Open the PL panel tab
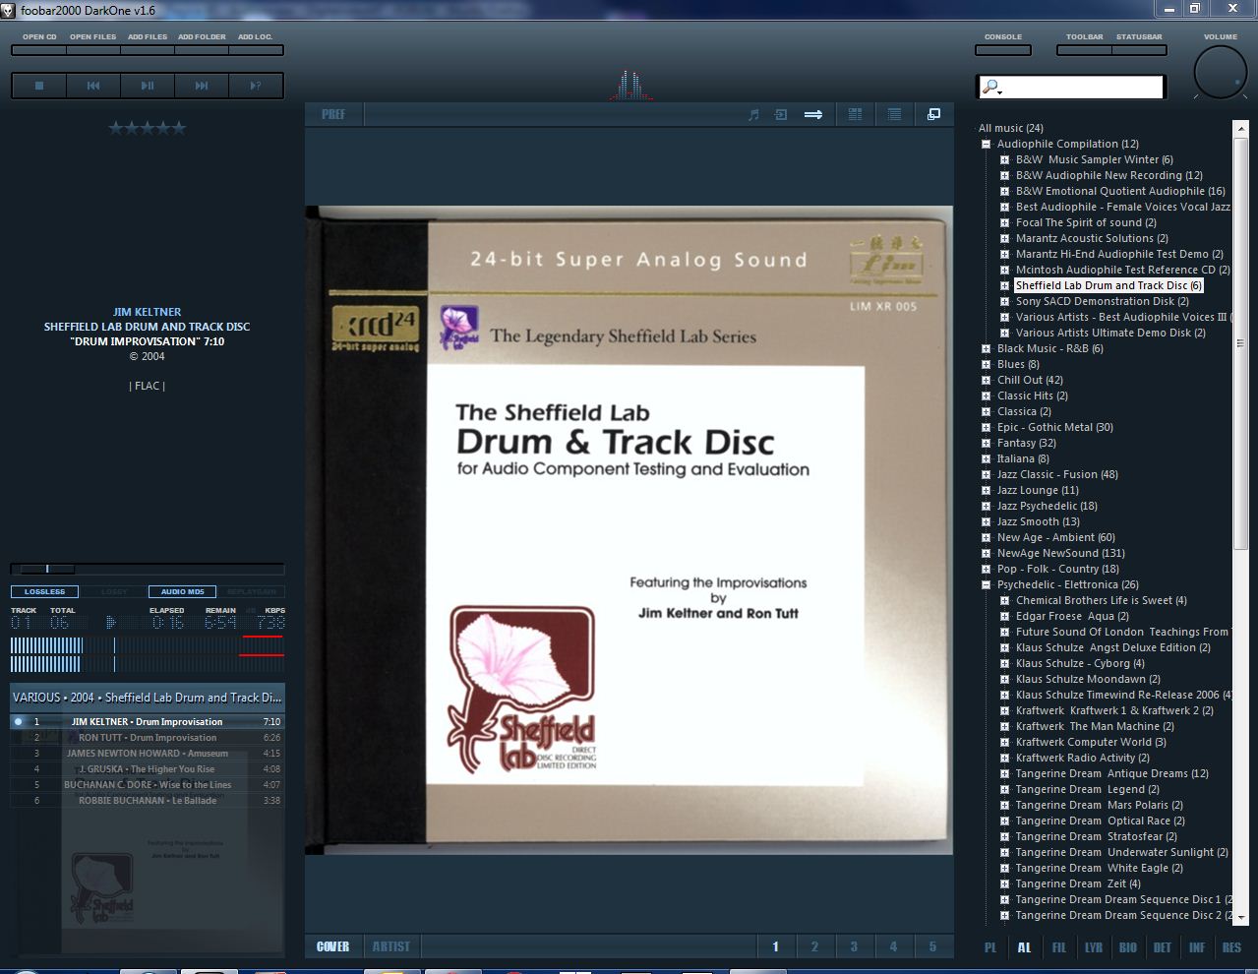 [990, 947]
